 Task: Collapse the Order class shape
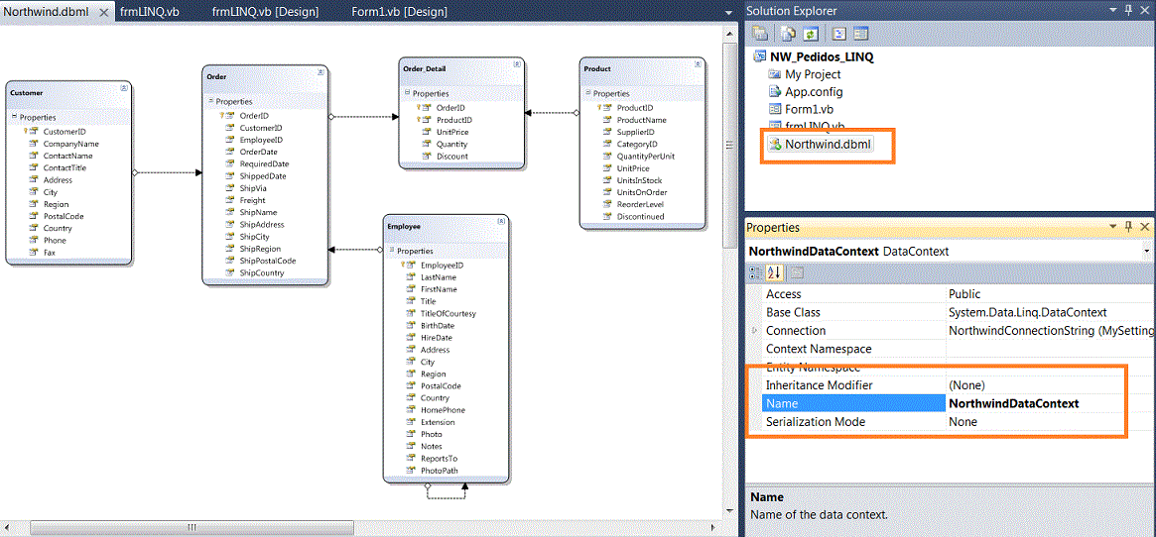[x=321, y=71]
